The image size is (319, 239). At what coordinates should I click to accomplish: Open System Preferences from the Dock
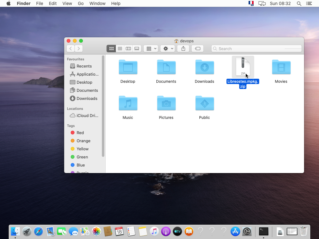(247, 232)
